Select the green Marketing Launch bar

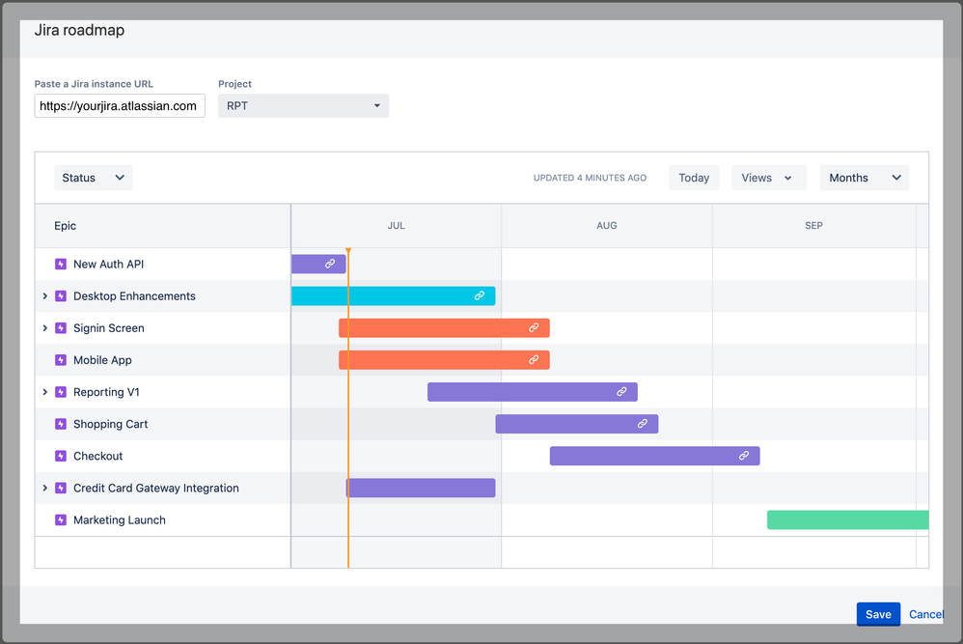(847, 519)
